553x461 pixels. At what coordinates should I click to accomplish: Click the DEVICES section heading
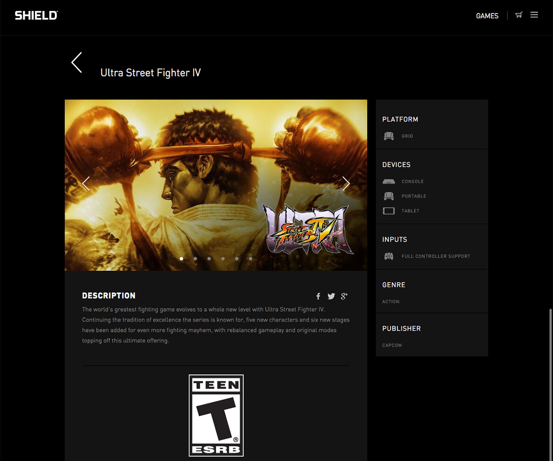[x=396, y=165]
